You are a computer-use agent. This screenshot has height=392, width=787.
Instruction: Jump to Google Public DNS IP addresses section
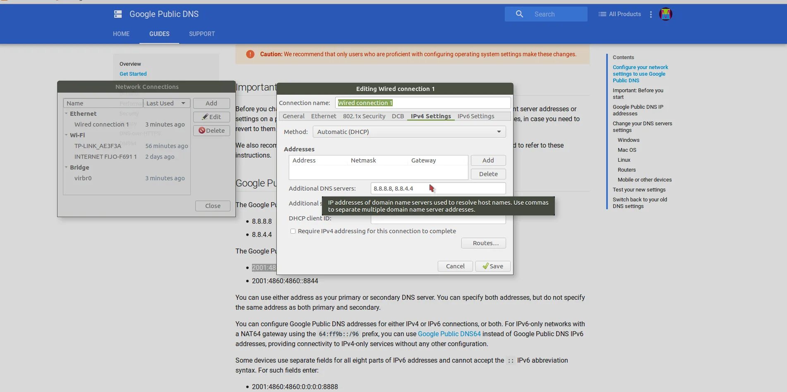pyautogui.click(x=638, y=110)
